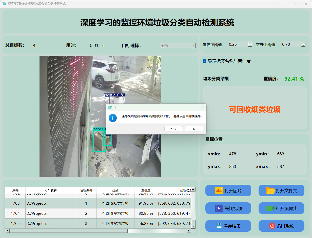Click the 置信度 column header in table

click(x=146, y=191)
